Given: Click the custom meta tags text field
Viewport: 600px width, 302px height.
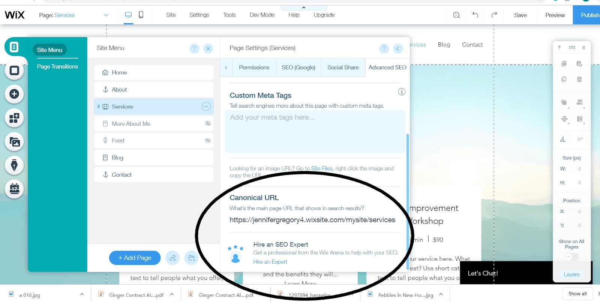Looking at the screenshot, I should pos(315,131).
